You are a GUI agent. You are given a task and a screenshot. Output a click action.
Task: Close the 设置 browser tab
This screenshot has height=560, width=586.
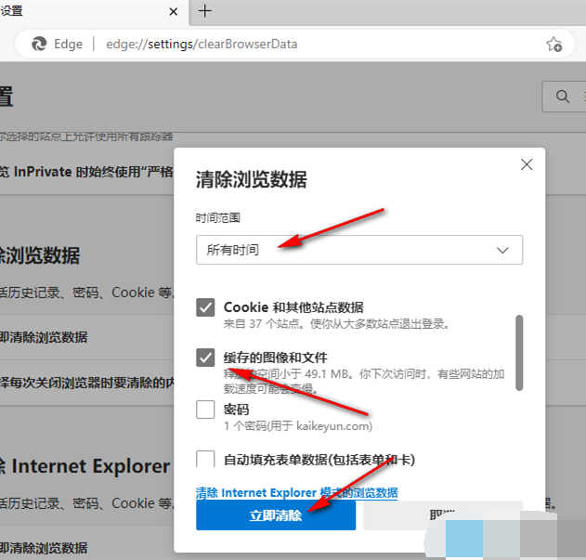point(174,11)
